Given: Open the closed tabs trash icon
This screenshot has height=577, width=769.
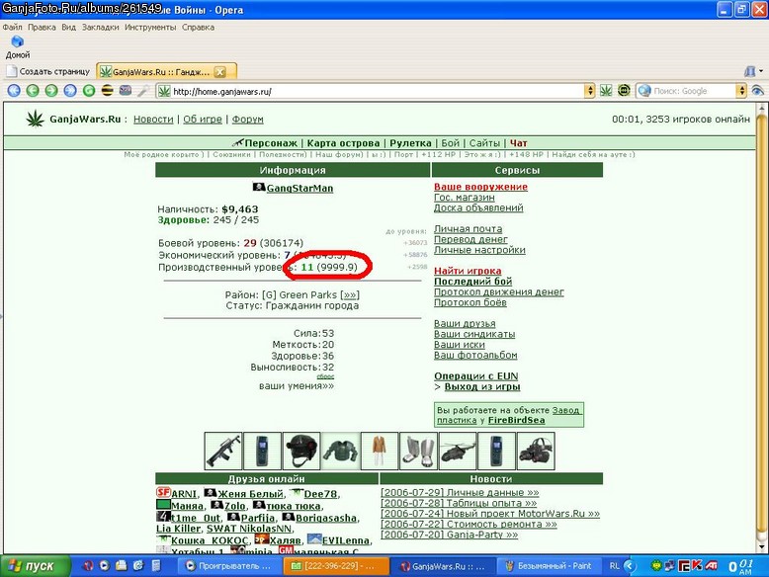Looking at the screenshot, I should click(749, 71).
